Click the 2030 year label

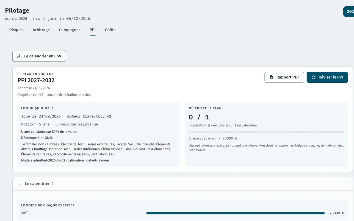[25, 213]
